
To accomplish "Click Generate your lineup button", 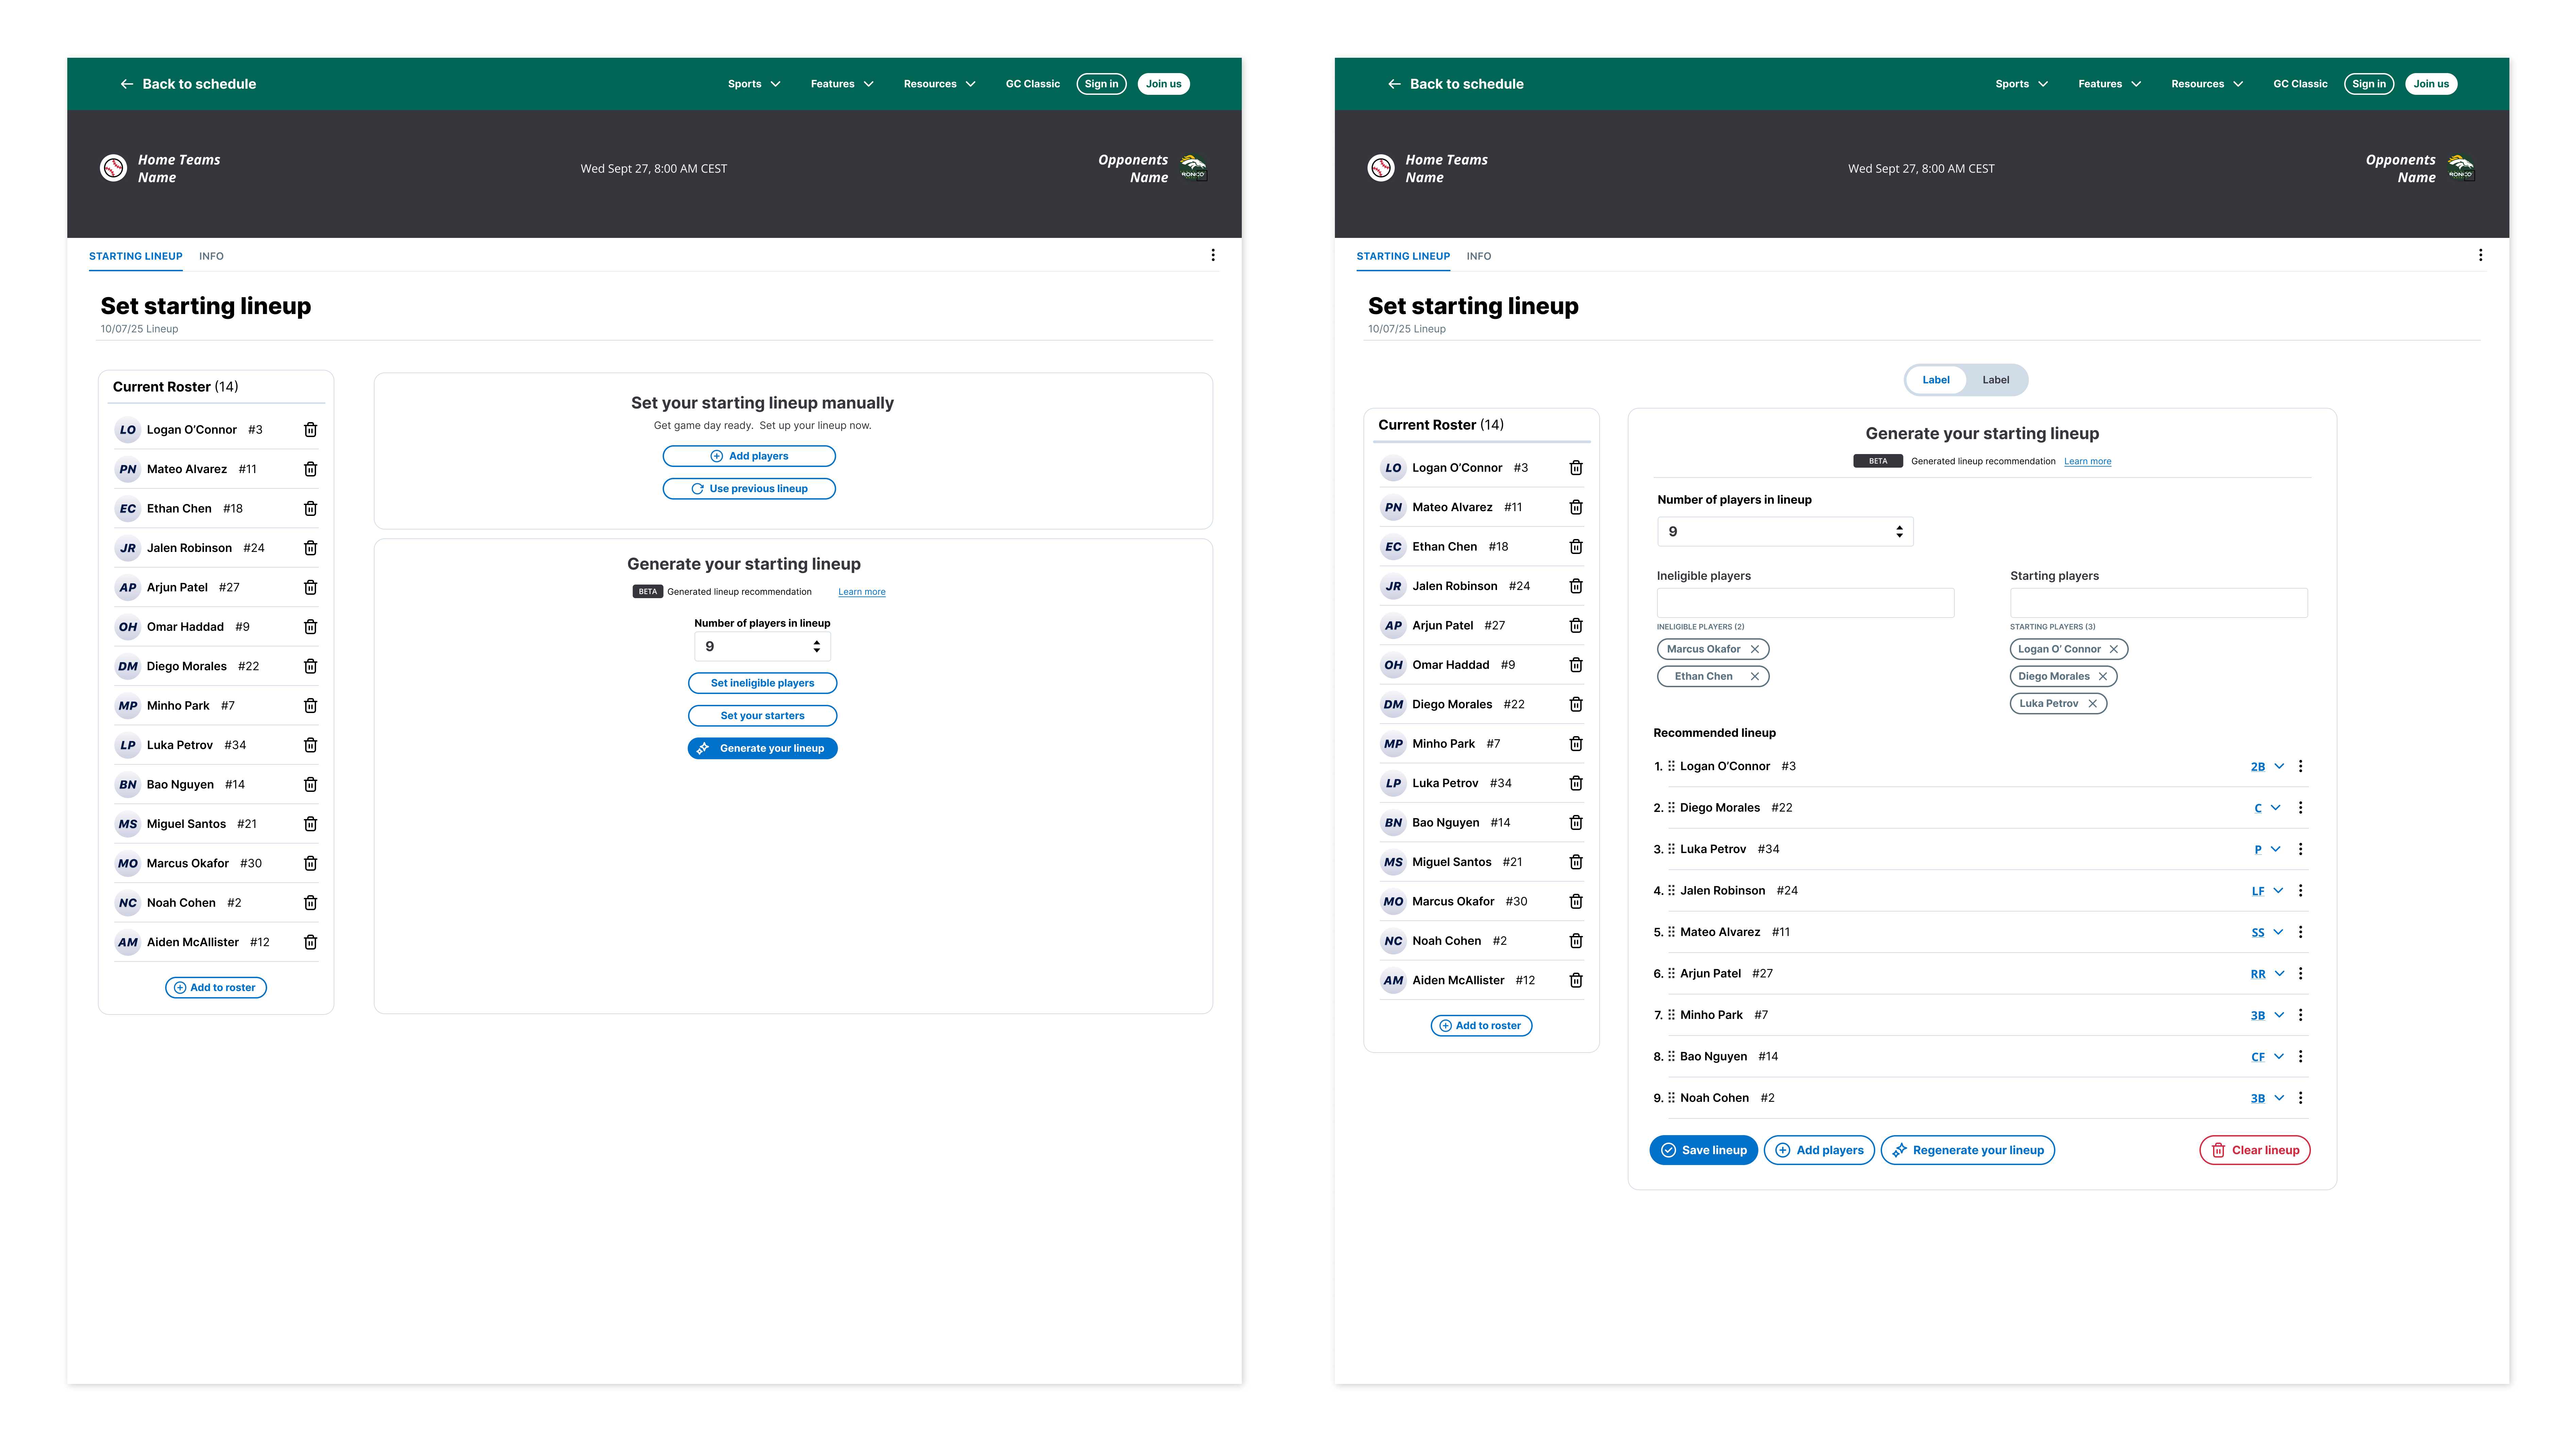I will pos(762,748).
